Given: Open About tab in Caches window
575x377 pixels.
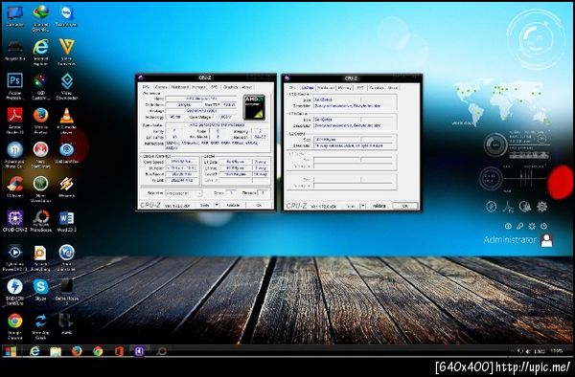Looking at the screenshot, I should coord(392,88).
